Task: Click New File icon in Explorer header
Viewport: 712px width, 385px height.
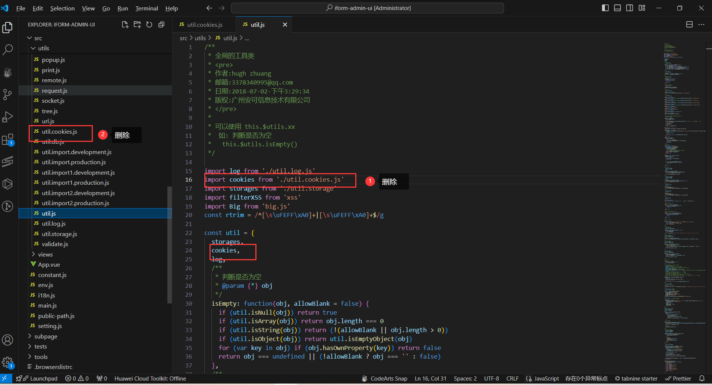Action: coord(125,25)
